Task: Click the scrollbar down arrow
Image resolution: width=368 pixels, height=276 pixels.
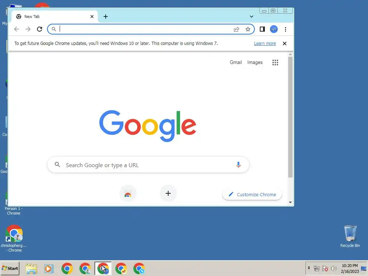Action: (290, 202)
